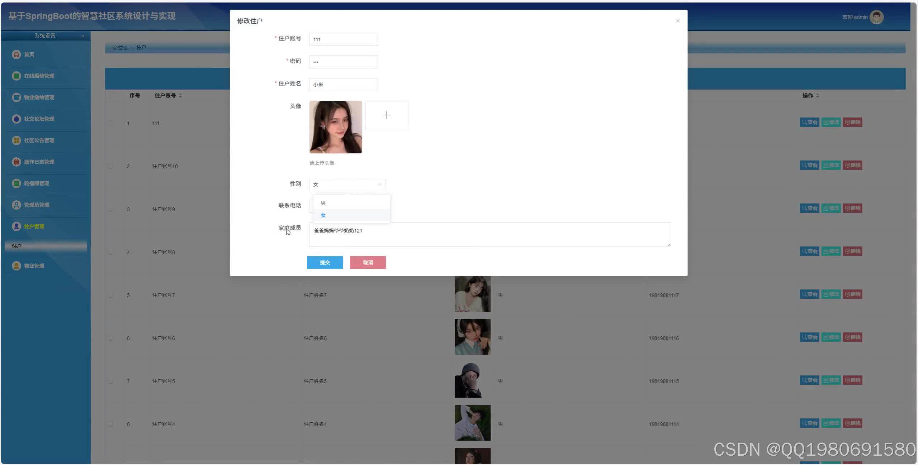
Task: Tick checkbox for row 6 resident
Action: click(110, 338)
